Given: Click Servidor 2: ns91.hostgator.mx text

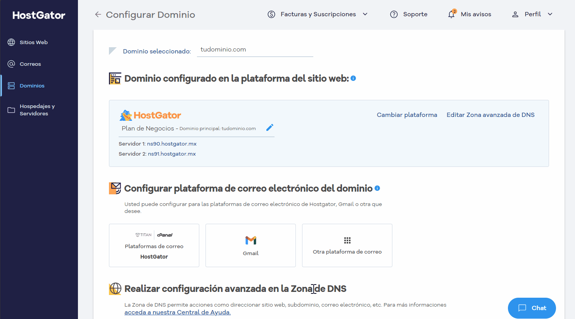Looking at the screenshot, I should click(157, 154).
